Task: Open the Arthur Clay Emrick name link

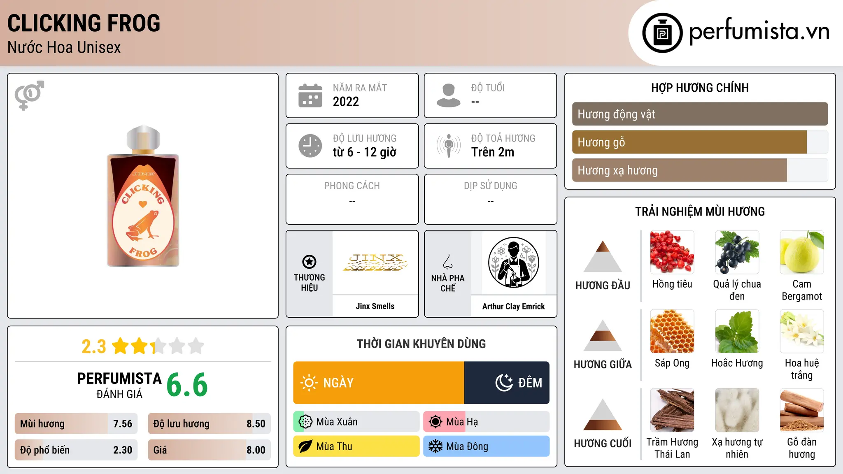Action: (513, 306)
